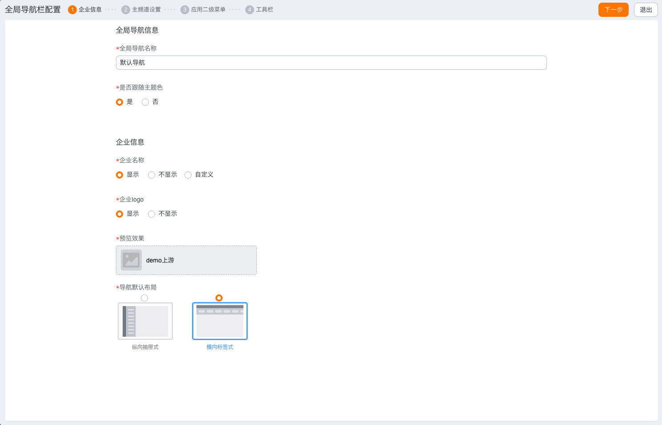This screenshot has height=425, width=662.
Task: Select the vertical drawer layout thumbnail
Action: [x=145, y=321]
